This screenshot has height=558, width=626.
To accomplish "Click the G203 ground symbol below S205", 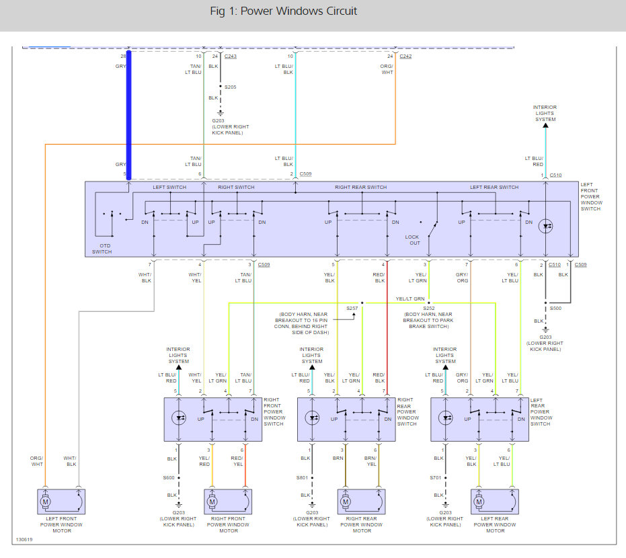I will point(221,114).
